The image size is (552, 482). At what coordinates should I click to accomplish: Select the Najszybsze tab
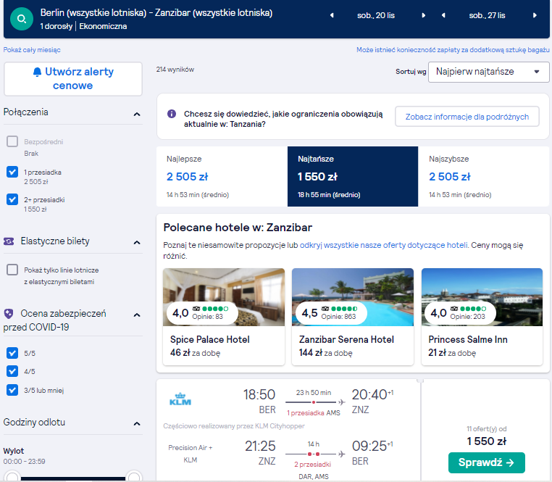click(483, 177)
